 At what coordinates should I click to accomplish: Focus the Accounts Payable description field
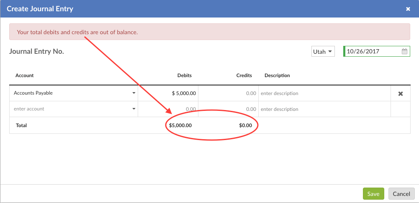coord(324,93)
